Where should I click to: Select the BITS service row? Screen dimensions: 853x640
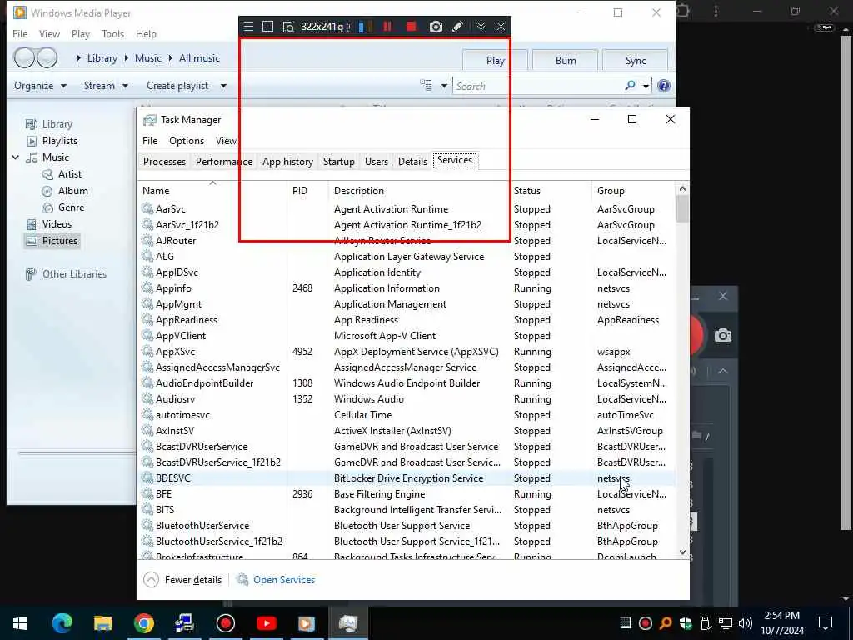[x=407, y=509]
